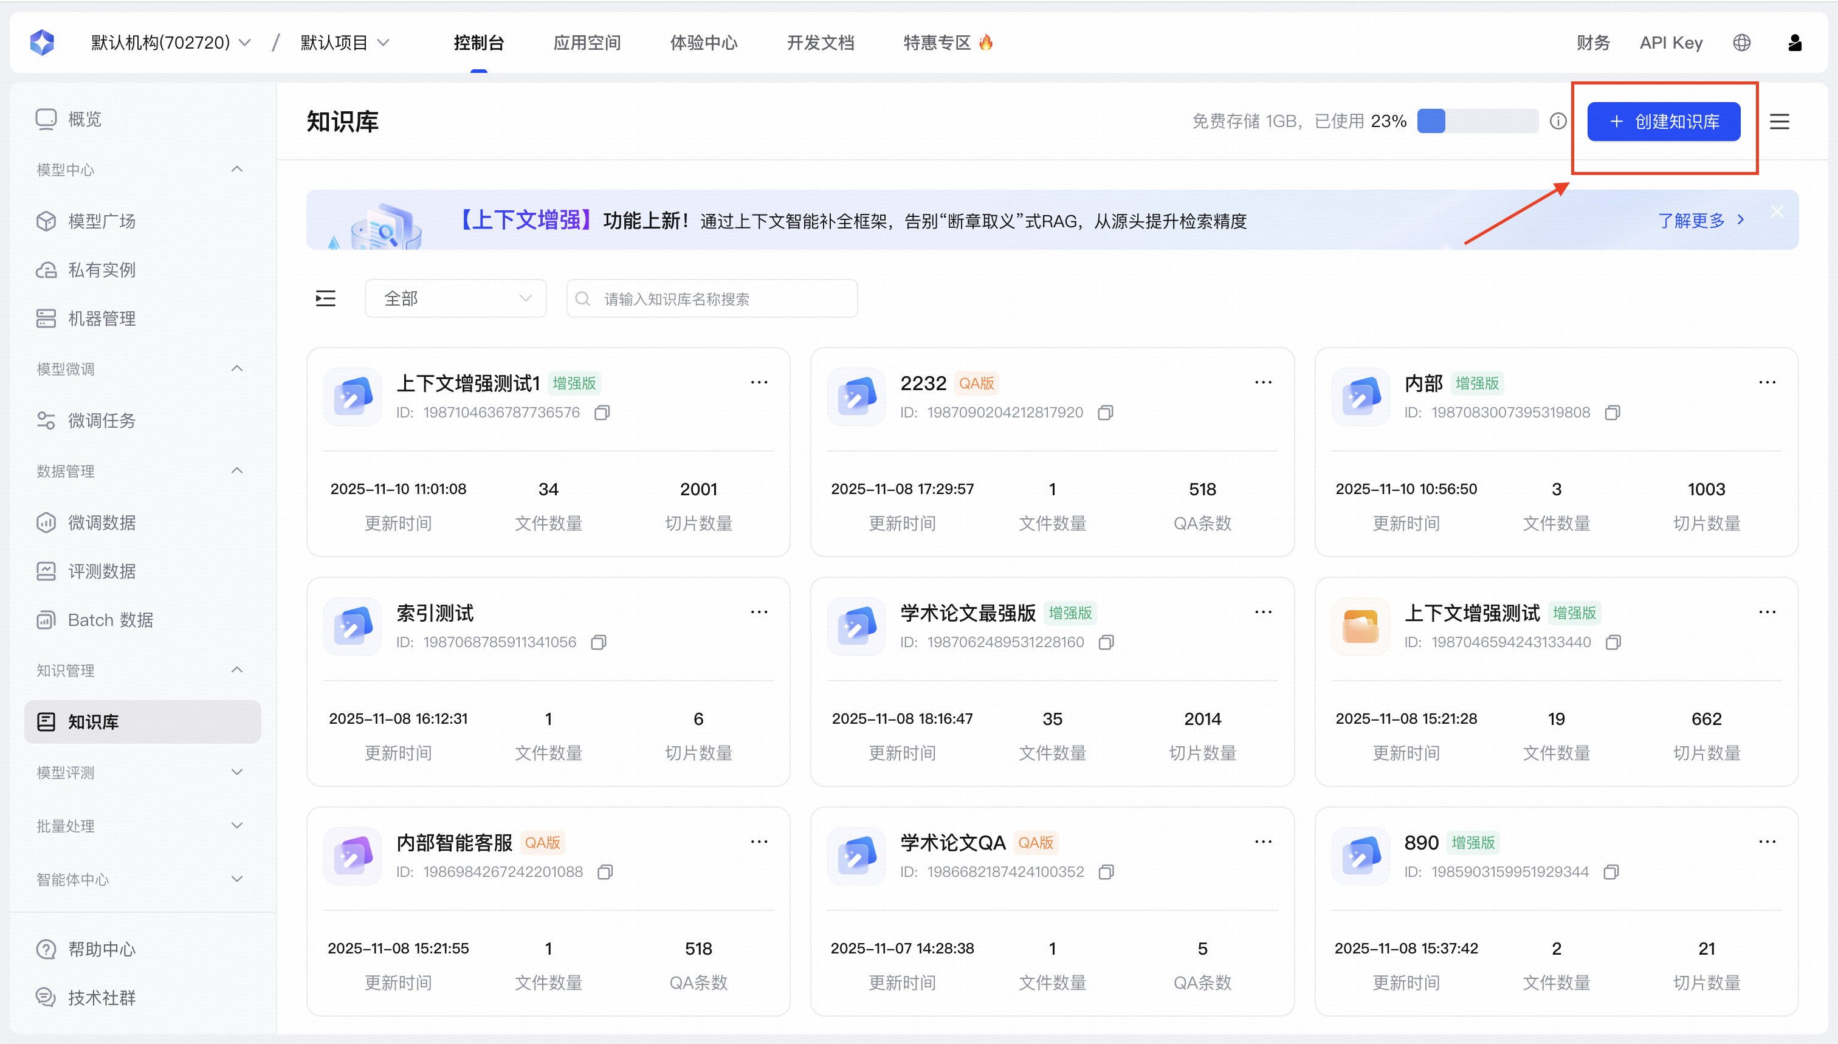Open more options for 890 card

(x=1767, y=842)
